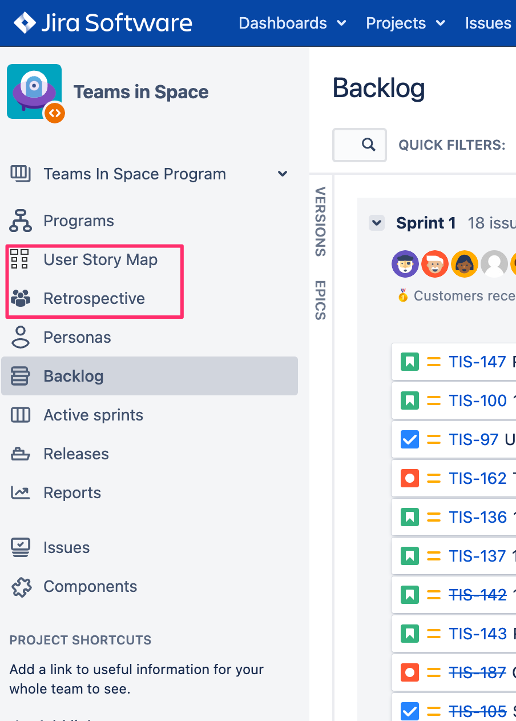Open the Issues menu in top navigation
This screenshot has height=721, width=516.
point(488,23)
